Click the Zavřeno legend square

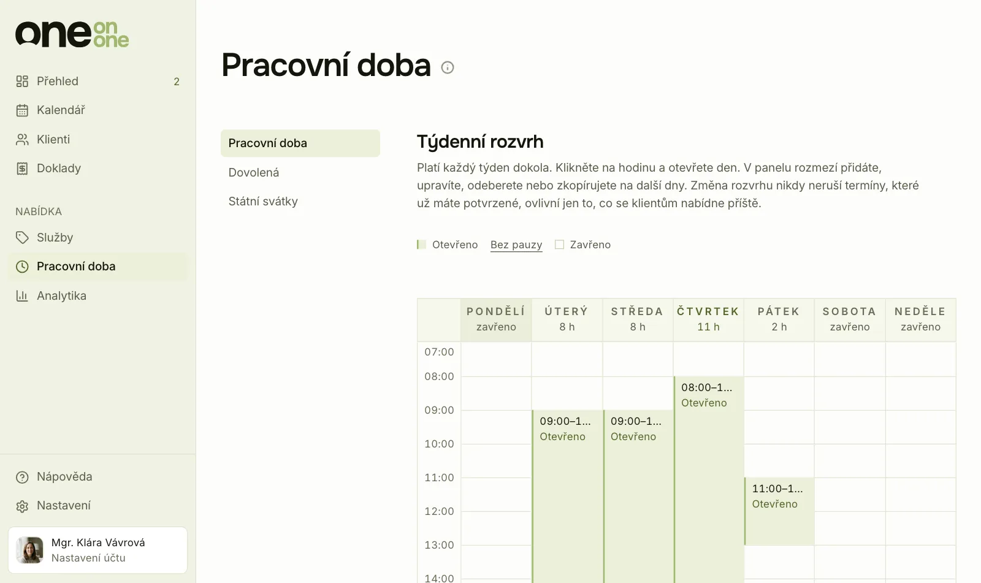pyautogui.click(x=559, y=245)
